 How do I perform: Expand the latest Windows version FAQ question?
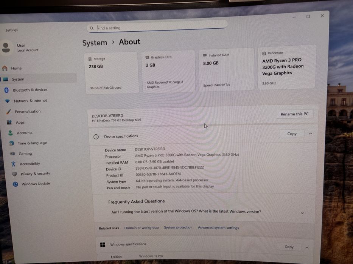pyautogui.click(x=302, y=213)
